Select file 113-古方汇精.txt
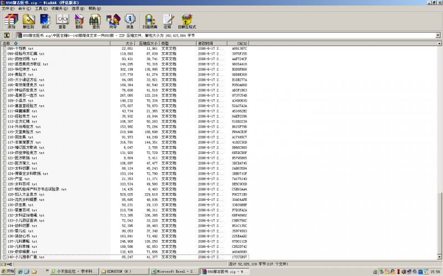The height and width of the screenshot is (276, 443). [22, 121]
